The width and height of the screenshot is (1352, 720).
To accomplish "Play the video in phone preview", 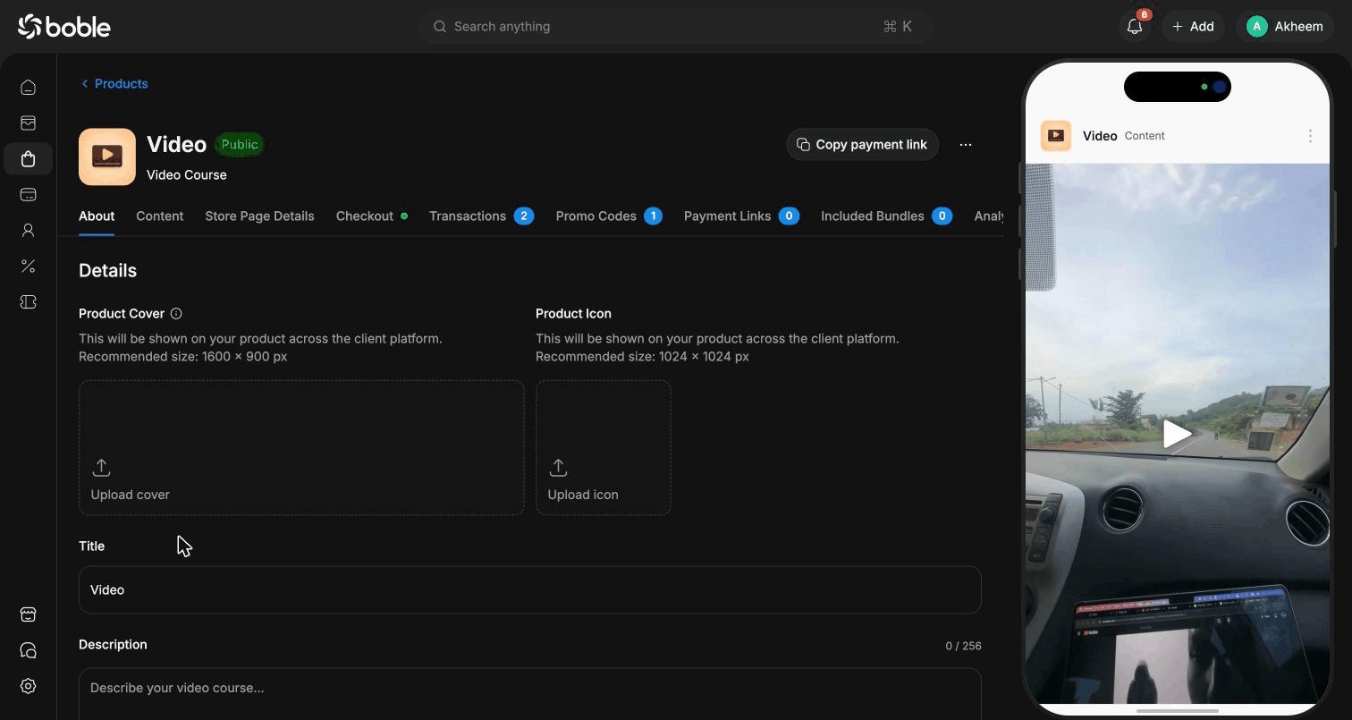I will tap(1177, 434).
